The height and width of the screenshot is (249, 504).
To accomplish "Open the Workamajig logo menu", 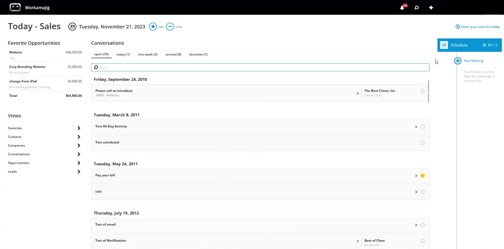I will [15, 7].
